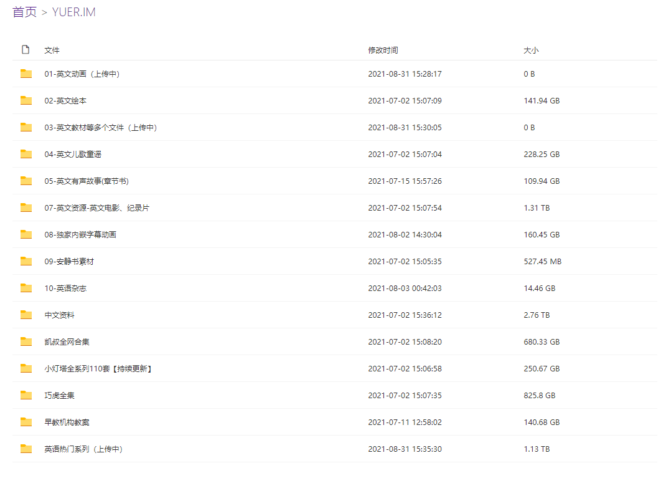Select size value 250.67 GB

tap(541, 369)
